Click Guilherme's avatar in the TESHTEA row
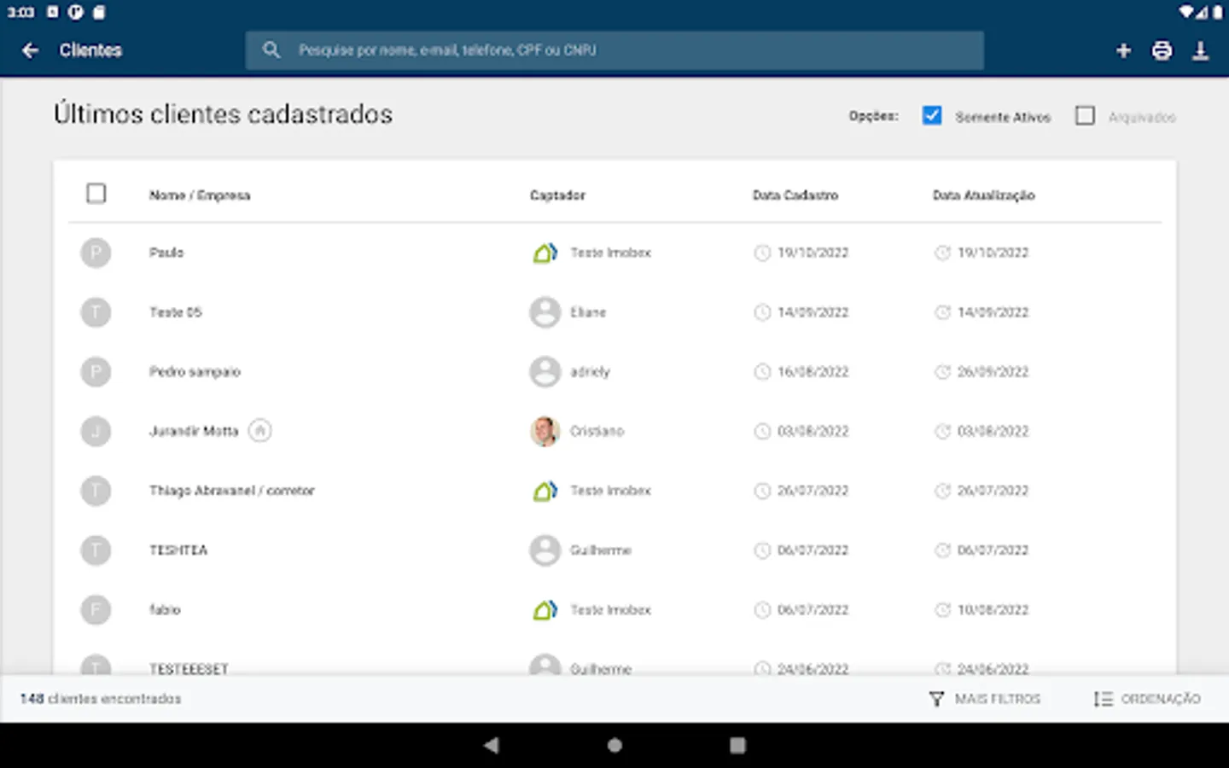 pyautogui.click(x=545, y=550)
